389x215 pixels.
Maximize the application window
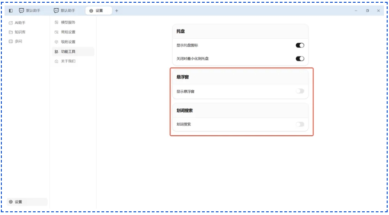(x=368, y=10)
